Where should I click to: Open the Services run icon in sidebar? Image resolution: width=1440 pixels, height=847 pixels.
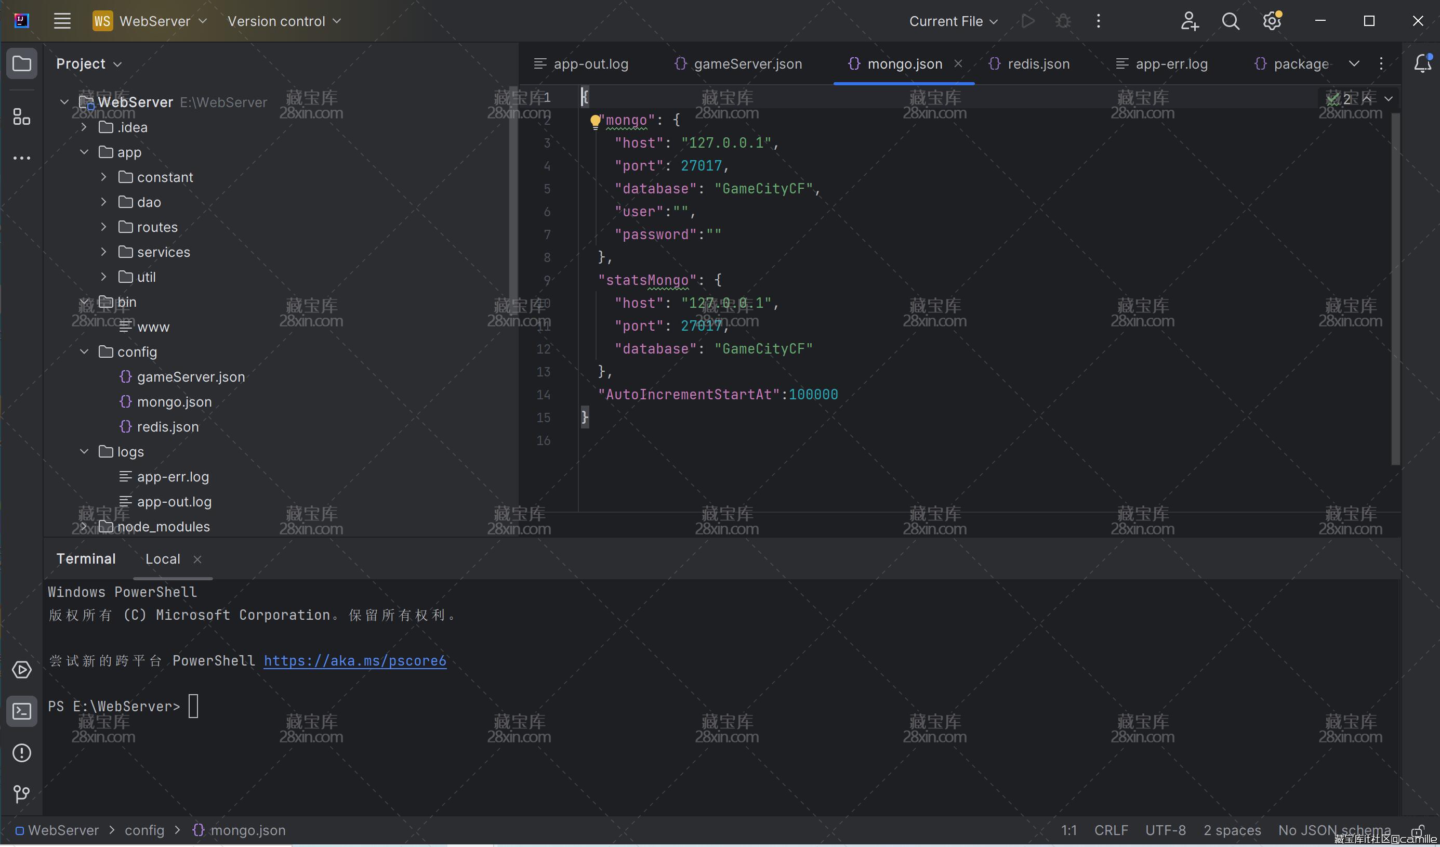point(22,670)
